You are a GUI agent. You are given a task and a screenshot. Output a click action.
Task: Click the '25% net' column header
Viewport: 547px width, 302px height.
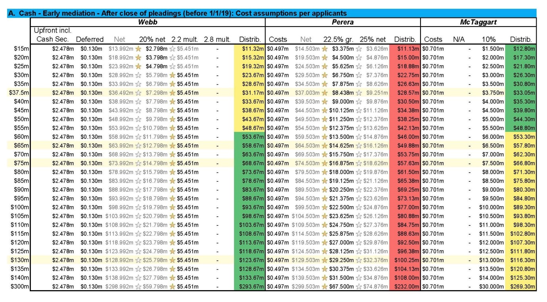372,39
